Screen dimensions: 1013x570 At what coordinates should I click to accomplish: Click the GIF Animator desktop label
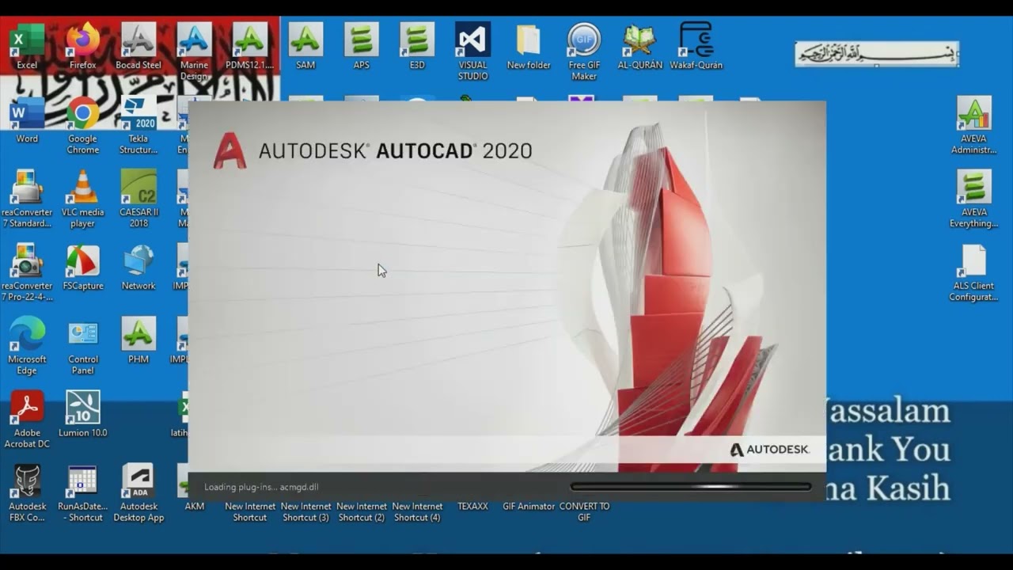(529, 507)
